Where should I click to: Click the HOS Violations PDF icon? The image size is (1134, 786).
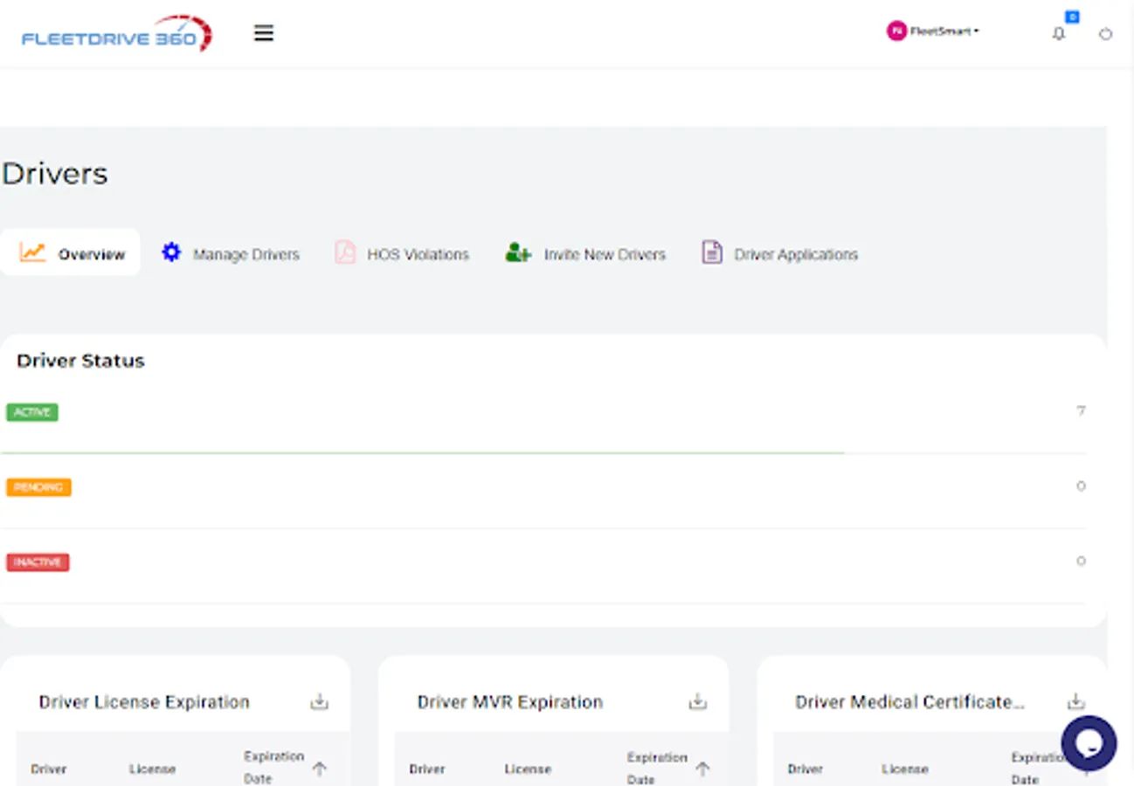click(x=344, y=252)
